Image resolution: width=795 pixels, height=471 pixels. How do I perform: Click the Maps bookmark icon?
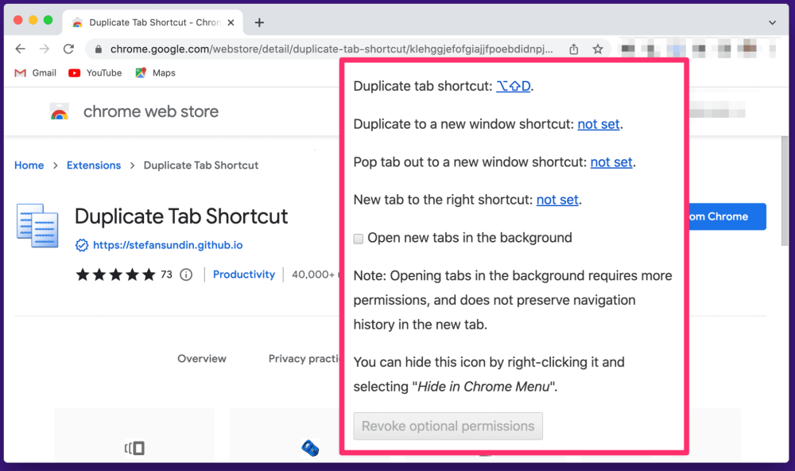tap(141, 73)
